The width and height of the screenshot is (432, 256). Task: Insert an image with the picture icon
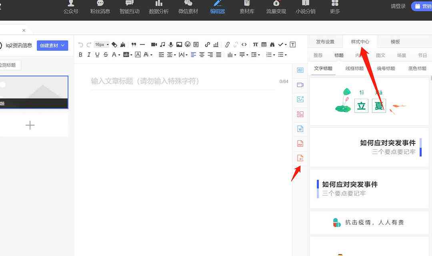point(179,45)
